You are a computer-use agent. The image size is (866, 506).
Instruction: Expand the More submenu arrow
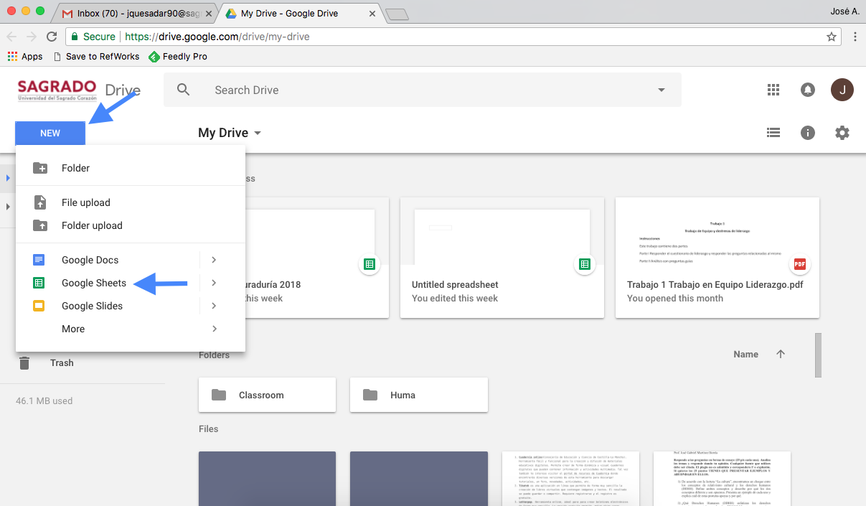[214, 329]
